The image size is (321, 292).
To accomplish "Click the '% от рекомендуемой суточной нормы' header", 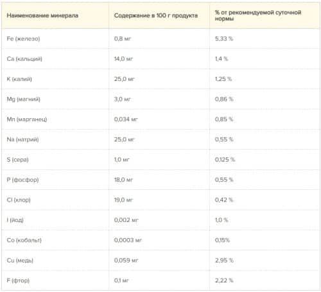I will tap(258, 15).
